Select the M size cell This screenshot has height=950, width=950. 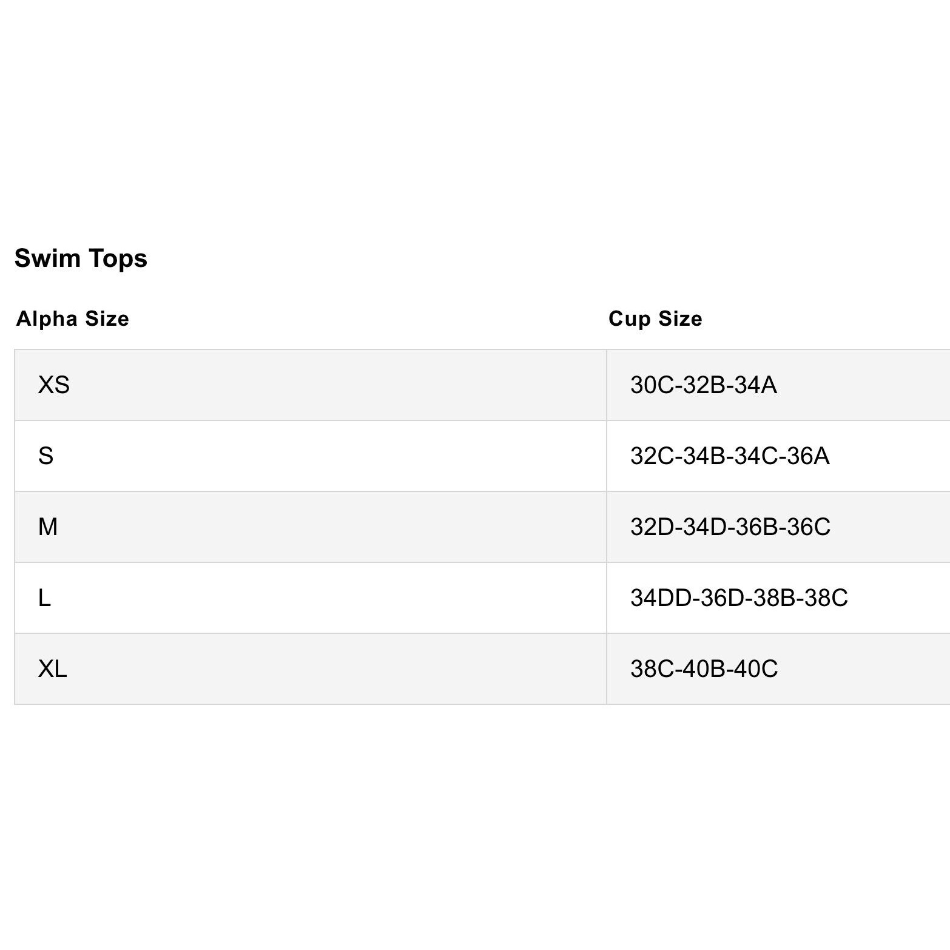point(310,527)
